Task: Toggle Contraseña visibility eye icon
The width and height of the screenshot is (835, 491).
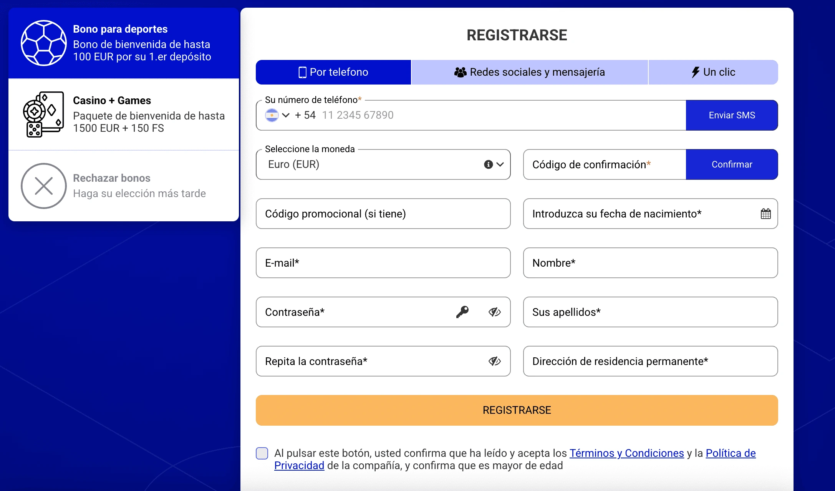Action: point(494,312)
